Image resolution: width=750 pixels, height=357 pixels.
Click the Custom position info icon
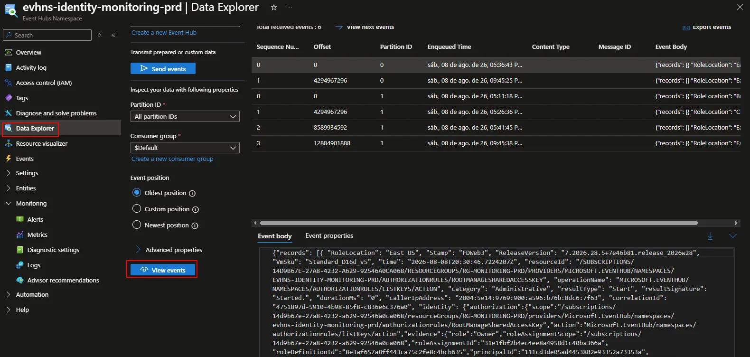tap(196, 209)
